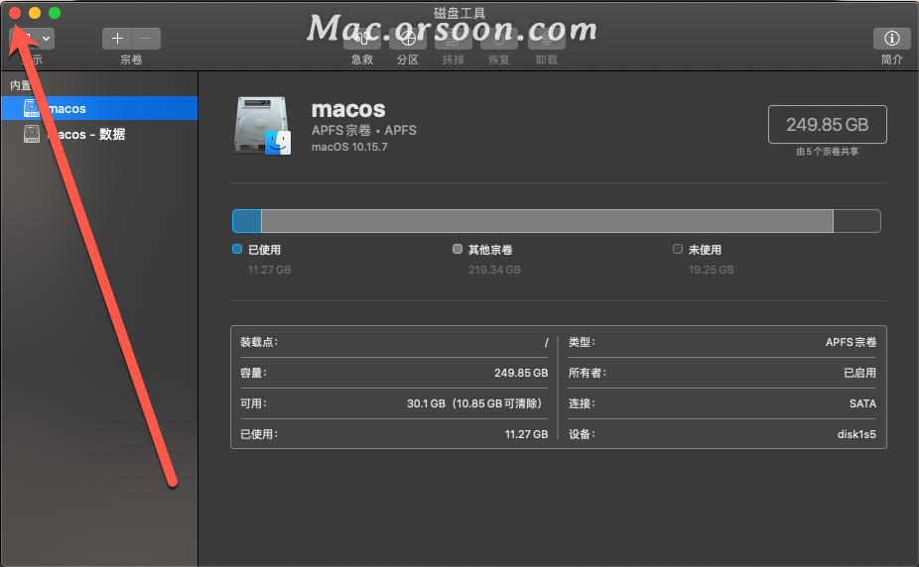The image size is (919, 567).
Task: Click the 装载点 mount point row
Action: pos(394,342)
